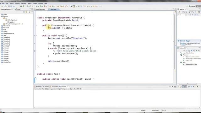Click New Task icon in Task List
The image size is (201, 113).
click(x=179, y=12)
